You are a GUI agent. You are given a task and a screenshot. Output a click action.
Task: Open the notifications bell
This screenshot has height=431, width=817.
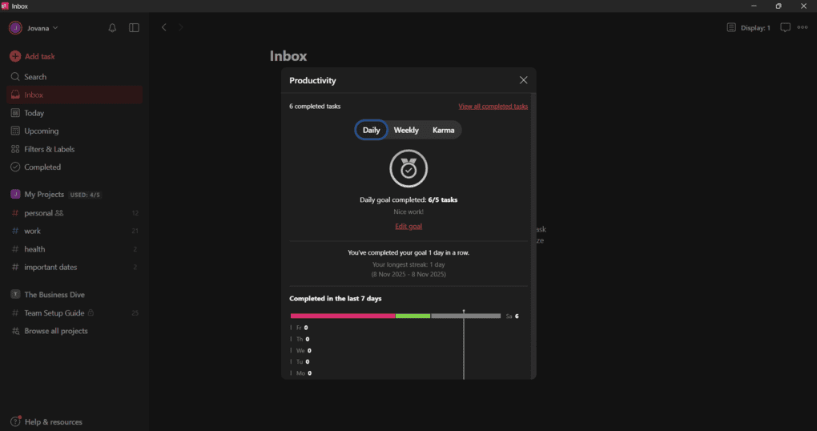[x=112, y=27]
